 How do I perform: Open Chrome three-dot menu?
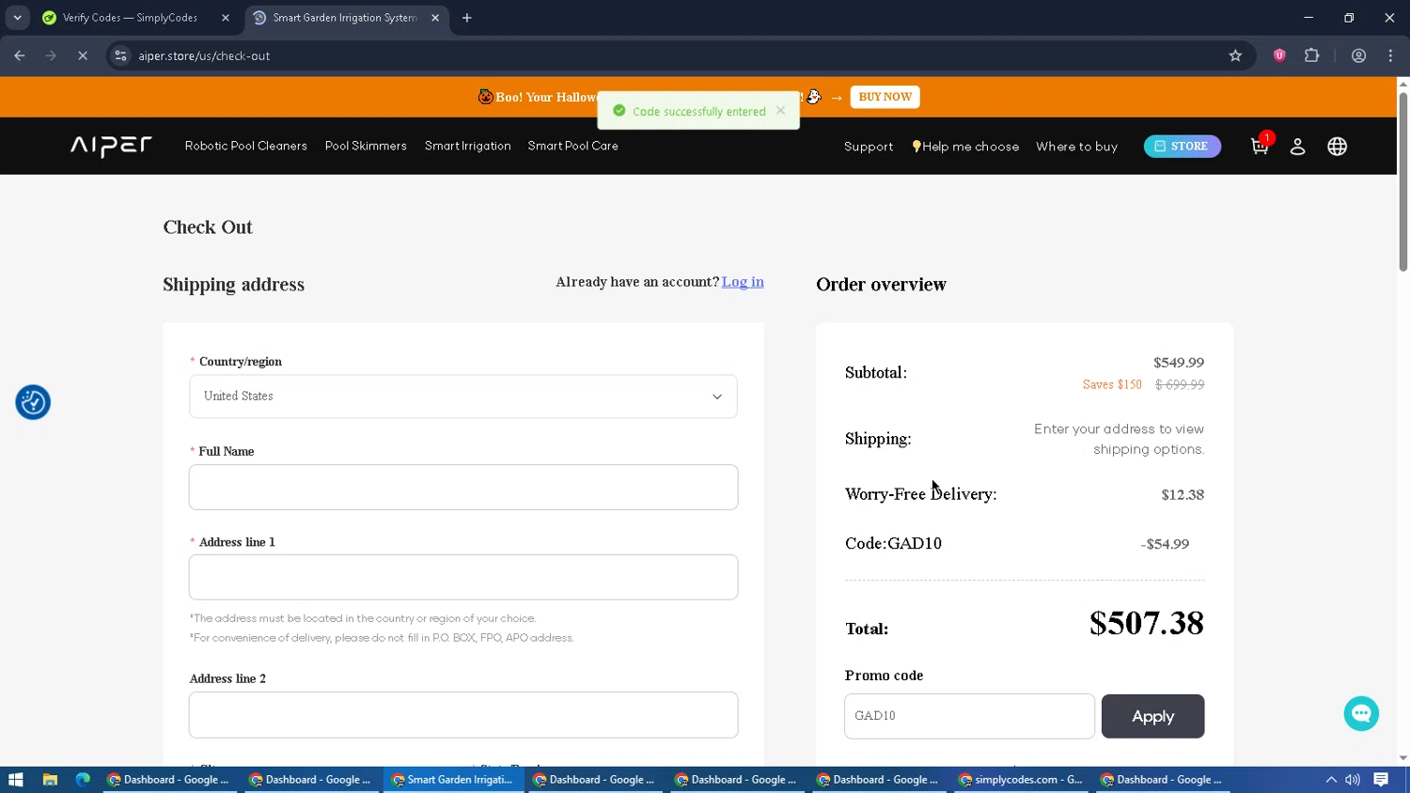[1390, 55]
